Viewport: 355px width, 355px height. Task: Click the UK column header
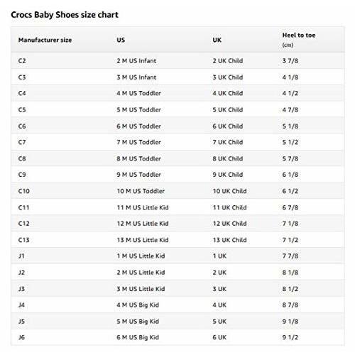[217, 40]
